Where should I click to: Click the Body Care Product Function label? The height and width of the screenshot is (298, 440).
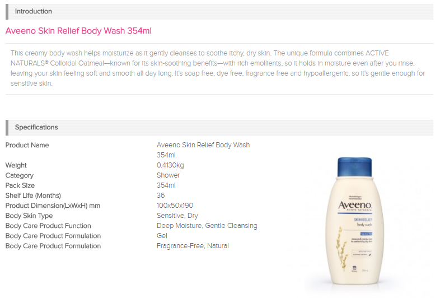pyautogui.click(x=48, y=226)
